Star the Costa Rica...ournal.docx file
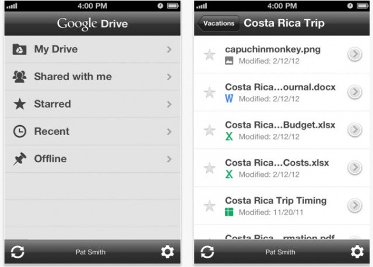 pyautogui.click(x=210, y=92)
